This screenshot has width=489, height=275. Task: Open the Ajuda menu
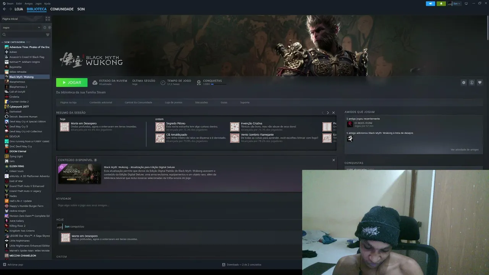click(x=47, y=3)
